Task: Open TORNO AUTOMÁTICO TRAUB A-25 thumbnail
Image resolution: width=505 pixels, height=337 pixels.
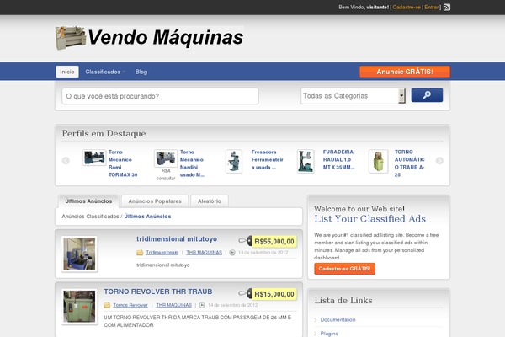Action: tap(378, 161)
